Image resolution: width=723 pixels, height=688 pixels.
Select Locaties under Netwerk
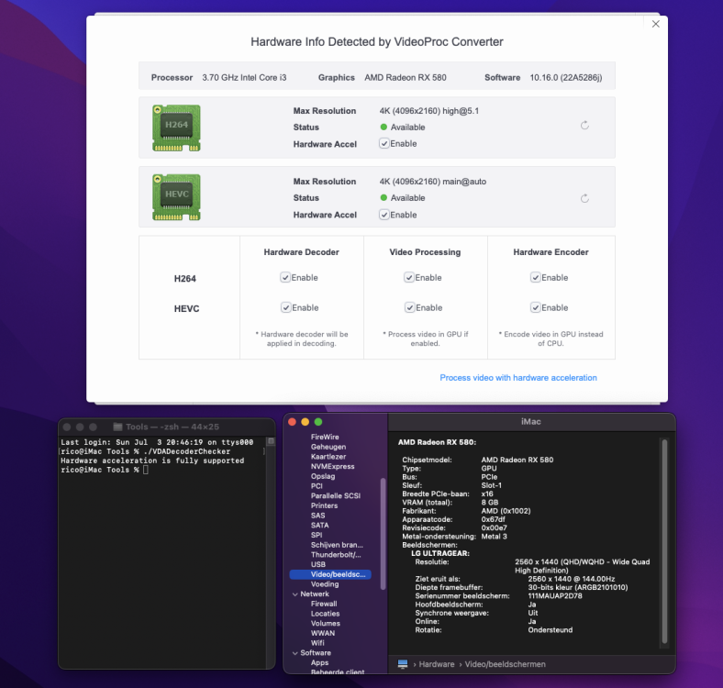[x=325, y=614]
